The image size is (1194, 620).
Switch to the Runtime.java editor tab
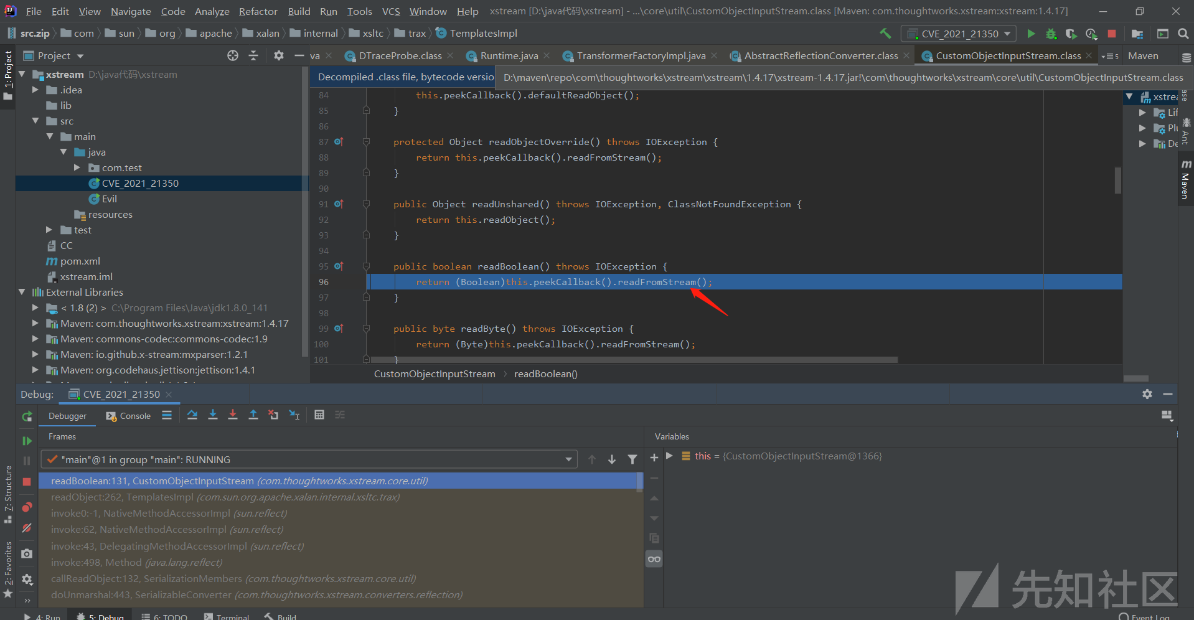pyautogui.click(x=507, y=55)
